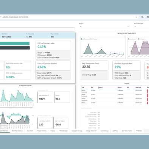Open the Jurupa Road project selector arrow
This screenshot has height=149, width=149.
point(137,17)
